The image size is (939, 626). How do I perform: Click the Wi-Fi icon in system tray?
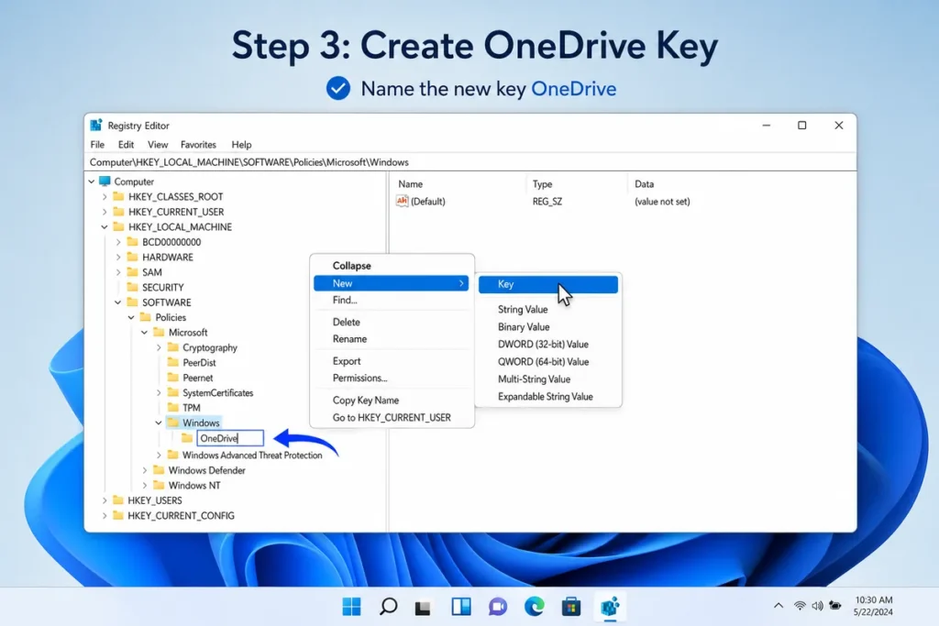tap(800, 606)
